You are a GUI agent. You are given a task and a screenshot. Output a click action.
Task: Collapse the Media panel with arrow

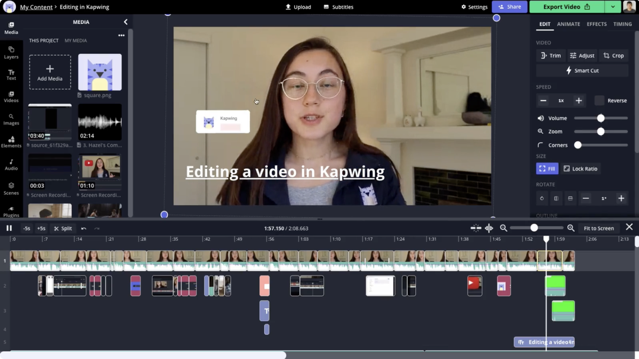coord(125,22)
